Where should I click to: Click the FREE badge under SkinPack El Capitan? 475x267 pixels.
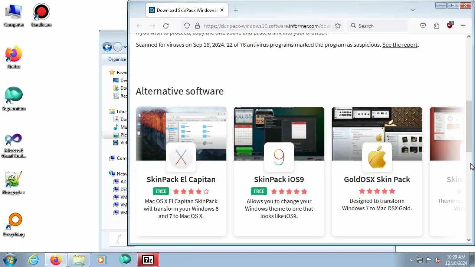161,191
